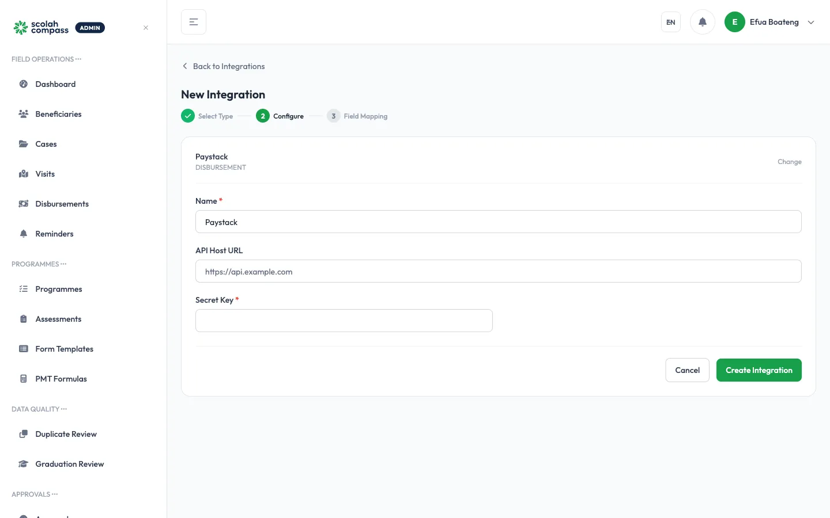
Task: Open Form Templates menu label
Action: click(65, 349)
